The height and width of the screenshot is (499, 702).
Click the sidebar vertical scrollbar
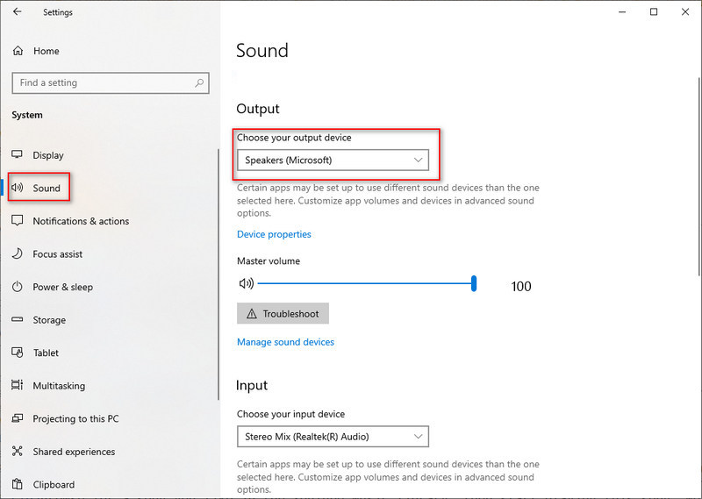(218, 274)
